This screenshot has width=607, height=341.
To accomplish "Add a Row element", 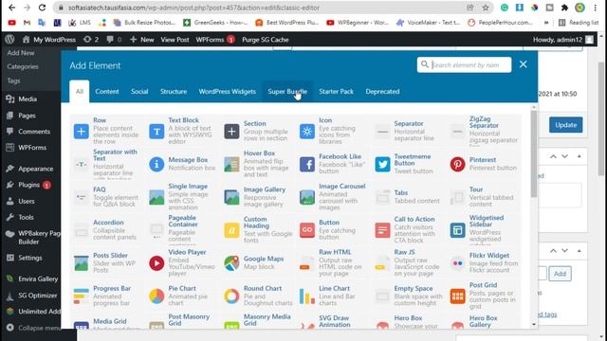I will (x=106, y=131).
